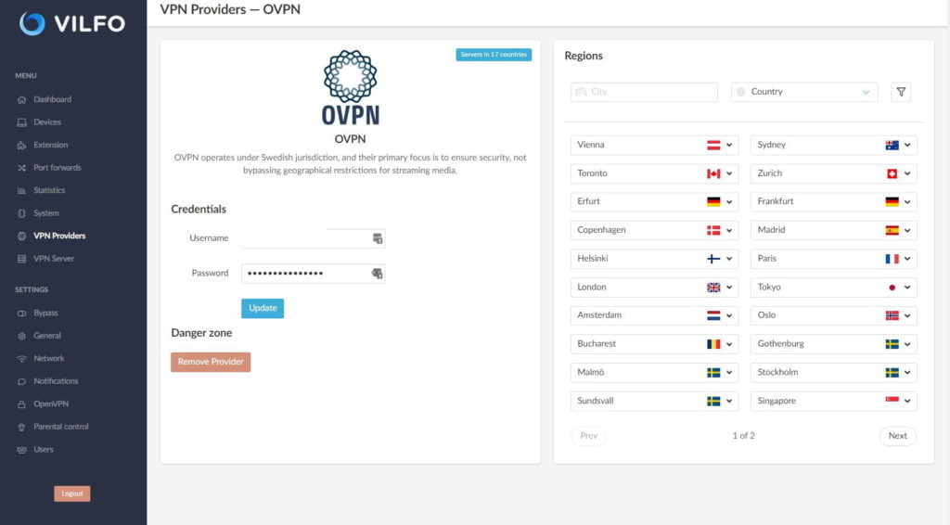The height and width of the screenshot is (525, 950).
Task: Click the Remove Provider button
Action: click(x=211, y=362)
